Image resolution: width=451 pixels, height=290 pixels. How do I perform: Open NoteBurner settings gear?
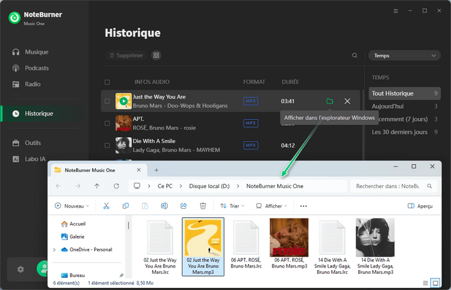click(x=21, y=269)
